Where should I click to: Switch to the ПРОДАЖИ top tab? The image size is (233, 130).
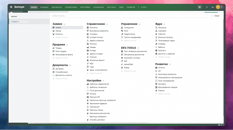pos(44,7)
